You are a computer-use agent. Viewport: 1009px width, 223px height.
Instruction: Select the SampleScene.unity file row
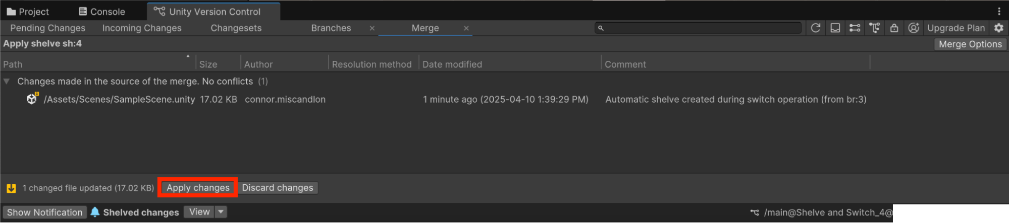pyautogui.click(x=119, y=100)
